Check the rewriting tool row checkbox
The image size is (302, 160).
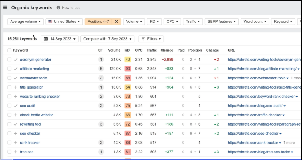tap(9, 124)
